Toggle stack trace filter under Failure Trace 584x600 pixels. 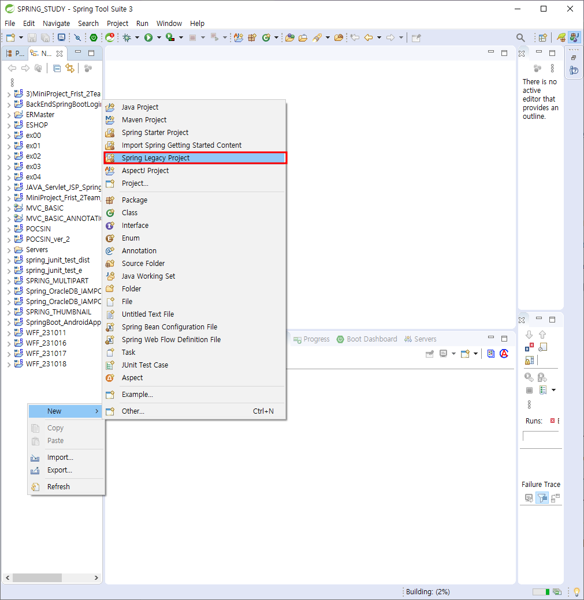pos(542,498)
